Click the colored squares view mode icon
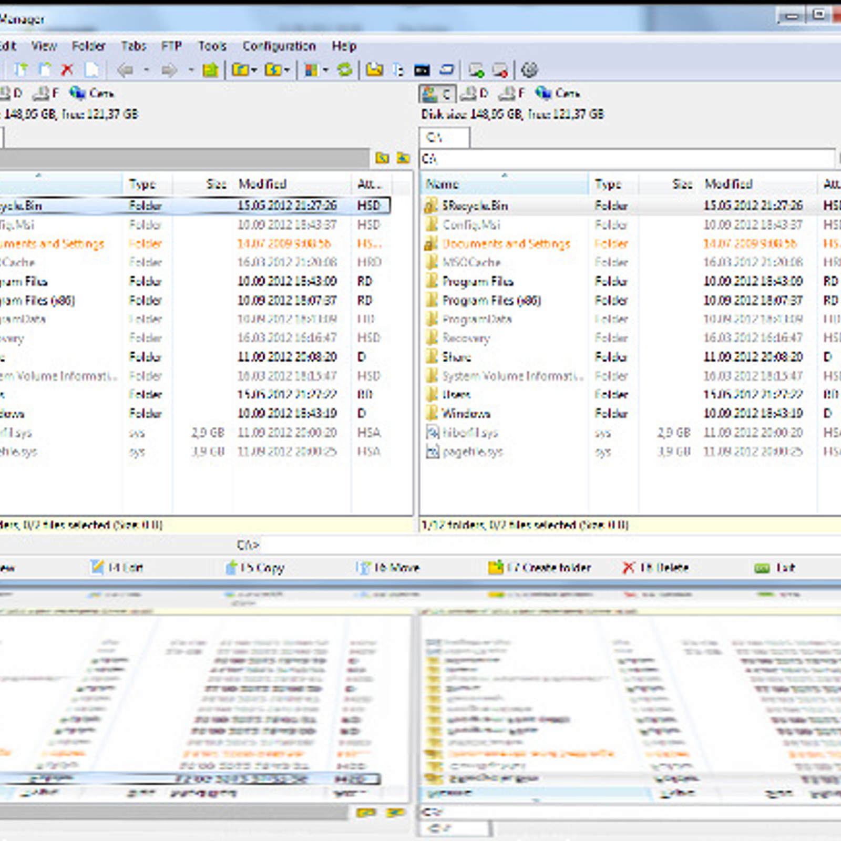 tap(312, 69)
